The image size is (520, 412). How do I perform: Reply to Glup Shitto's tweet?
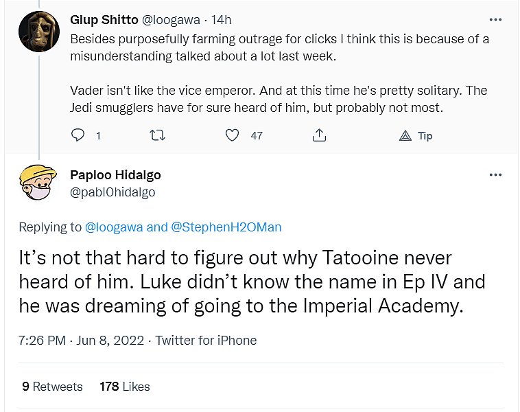78,135
